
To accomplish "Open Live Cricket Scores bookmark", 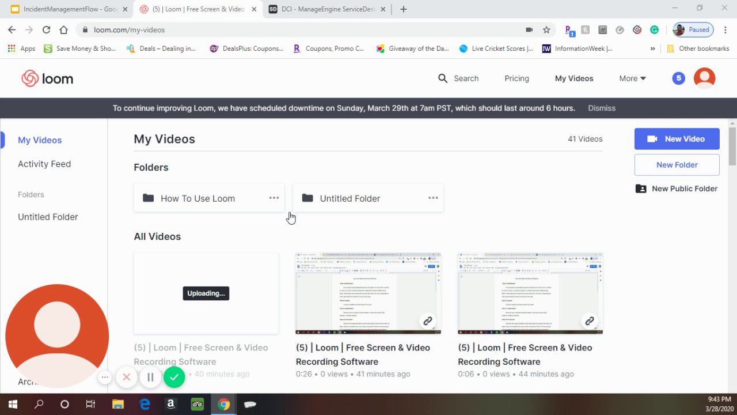I will tap(496, 48).
